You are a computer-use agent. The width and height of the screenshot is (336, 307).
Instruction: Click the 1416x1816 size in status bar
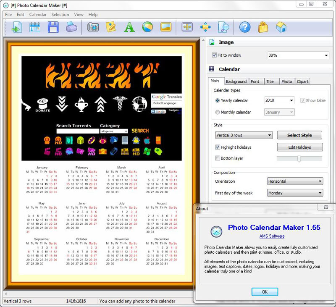point(76,301)
